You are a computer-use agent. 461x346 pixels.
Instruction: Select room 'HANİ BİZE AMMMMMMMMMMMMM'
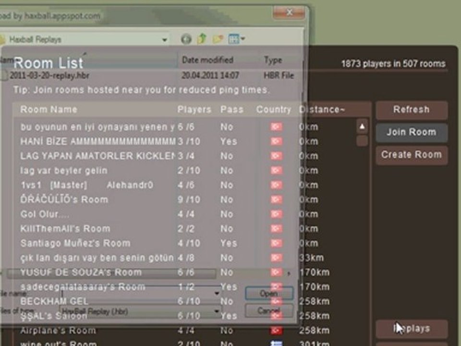click(185, 141)
